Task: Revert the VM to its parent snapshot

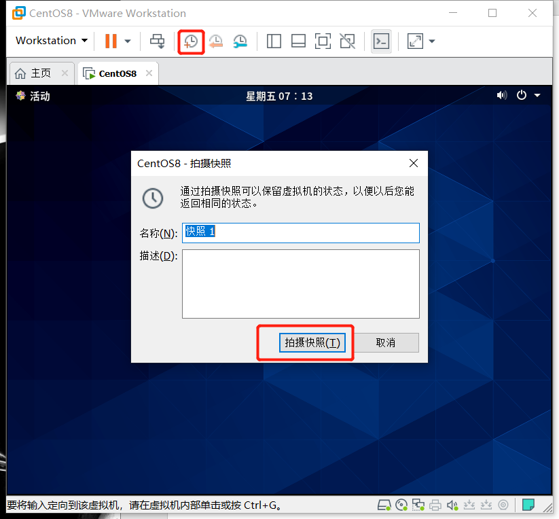Action: point(216,41)
